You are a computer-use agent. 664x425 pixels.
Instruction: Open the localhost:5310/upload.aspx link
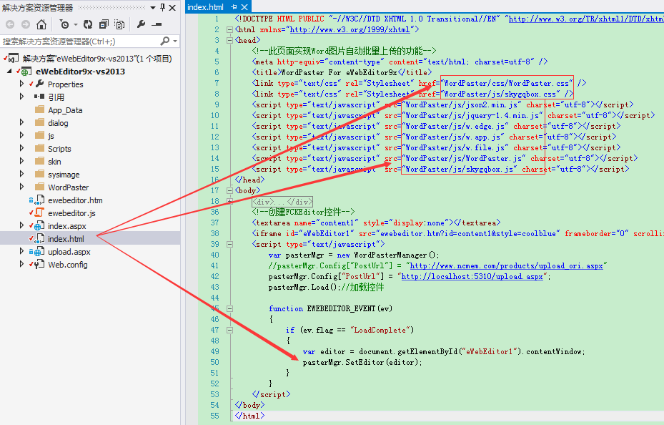tap(472, 276)
